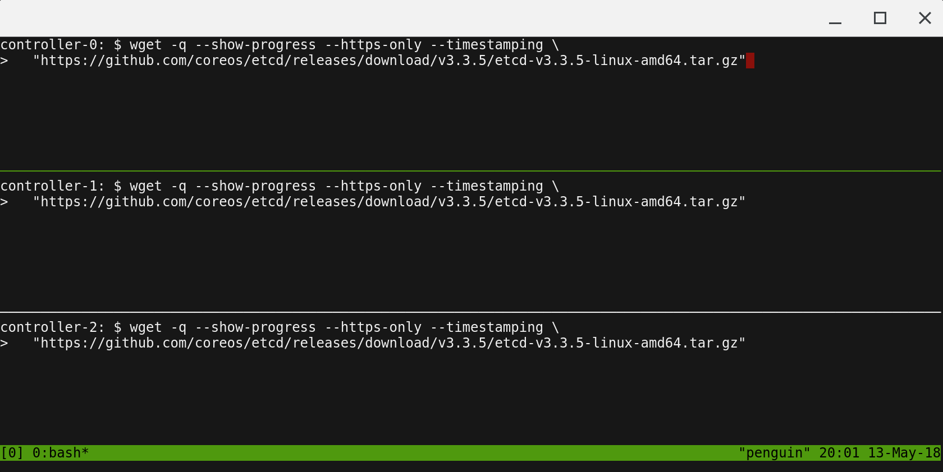Click the "penguin" hostname in status bar
The image size is (943, 472).
coord(775,453)
